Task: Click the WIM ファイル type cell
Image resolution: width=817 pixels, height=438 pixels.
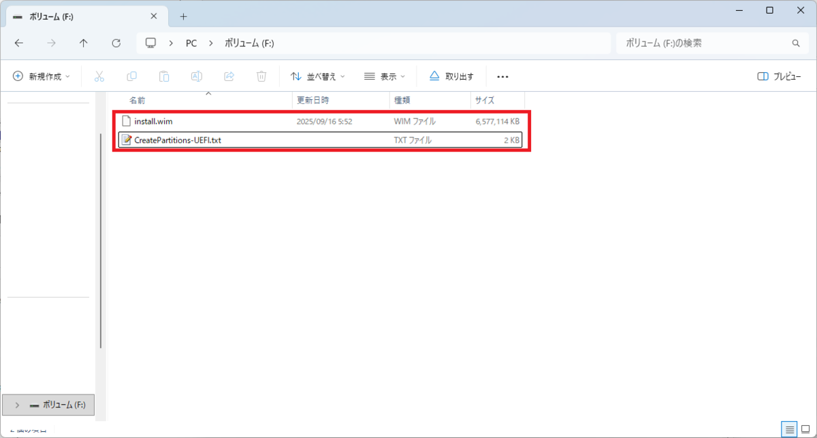Action: (x=415, y=121)
